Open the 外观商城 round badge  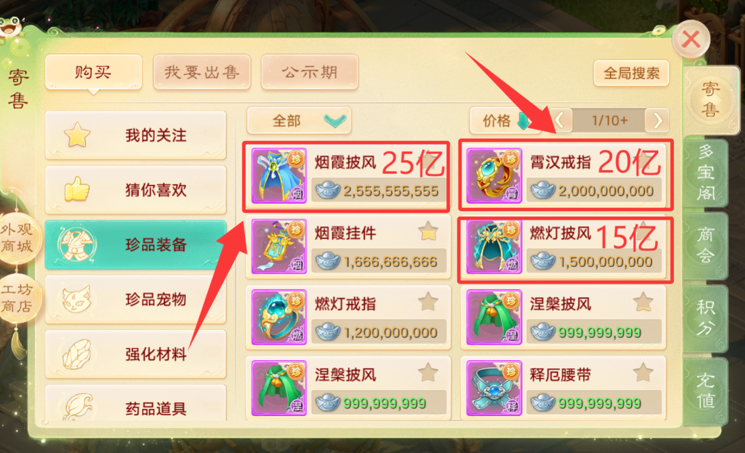pyautogui.click(x=17, y=238)
